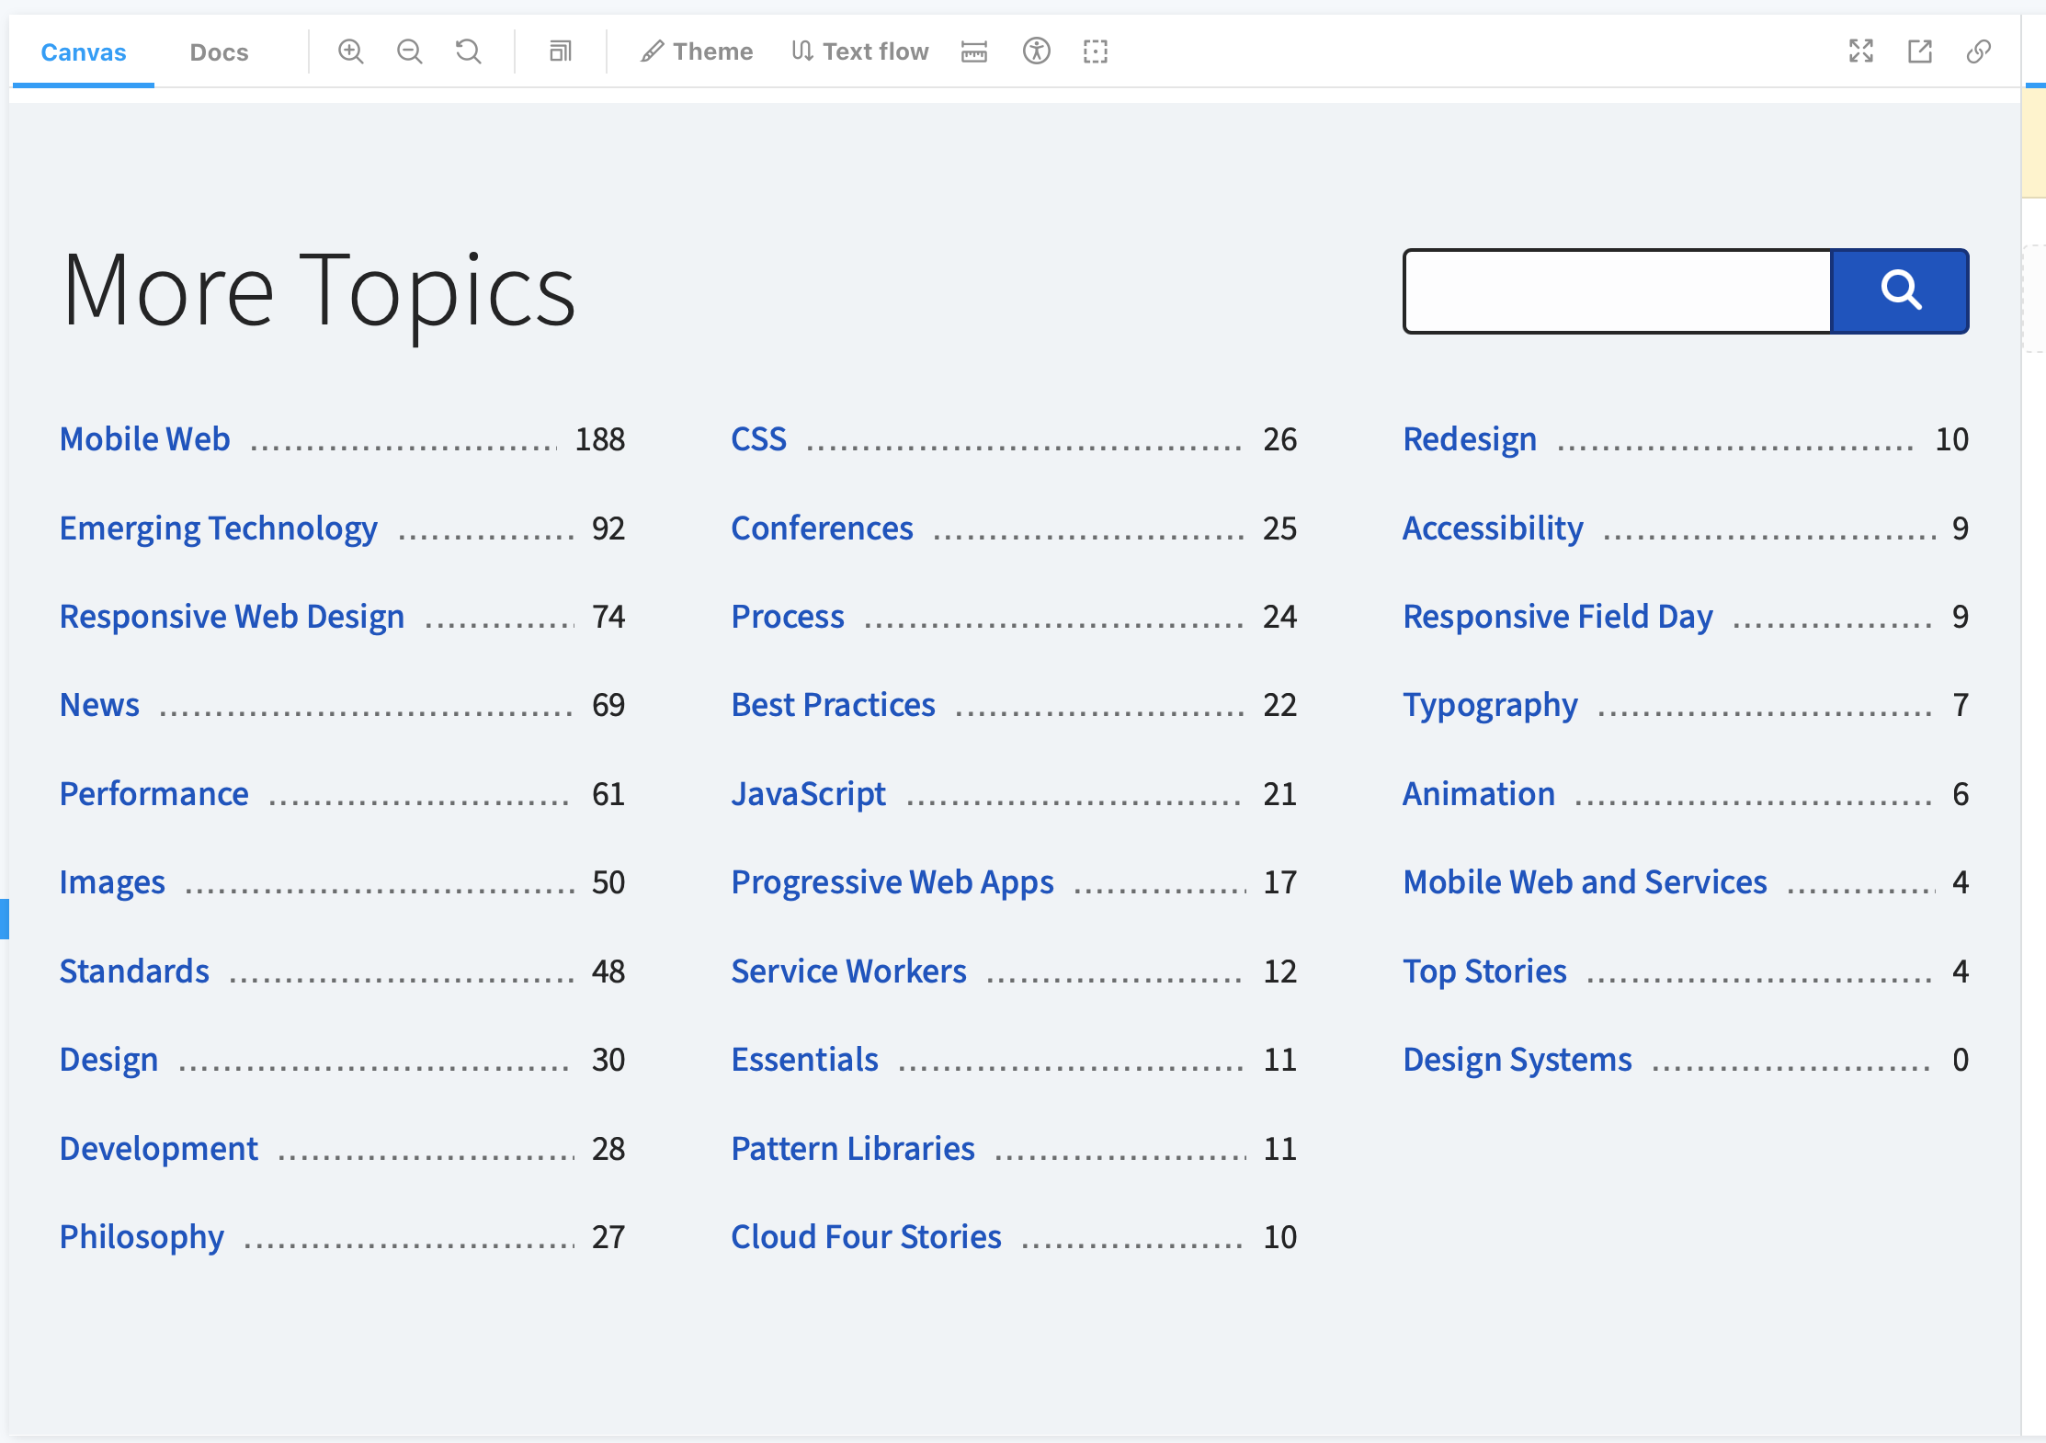Reset the canvas zoom
Image resolution: width=2046 pixels, height=1443 pixels.
[468, 51]
